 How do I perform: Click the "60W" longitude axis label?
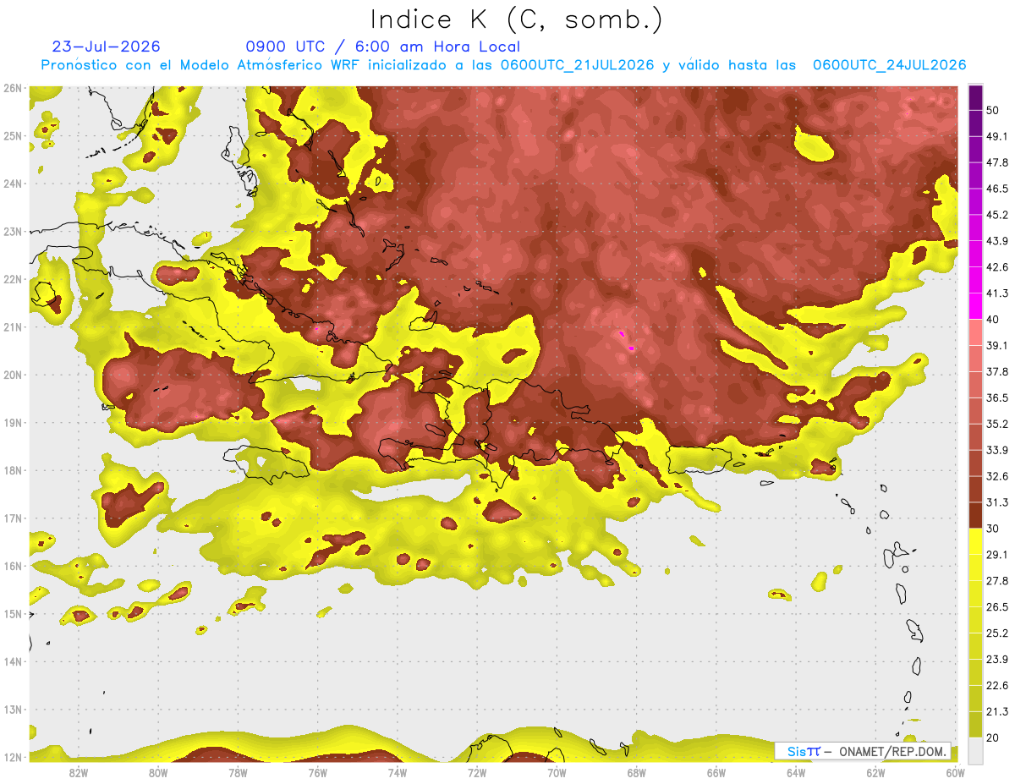[955, 772]
